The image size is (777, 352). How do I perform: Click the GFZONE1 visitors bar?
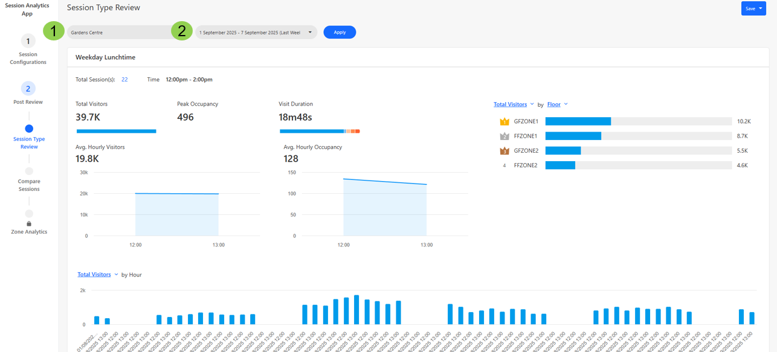pos(578,121)
